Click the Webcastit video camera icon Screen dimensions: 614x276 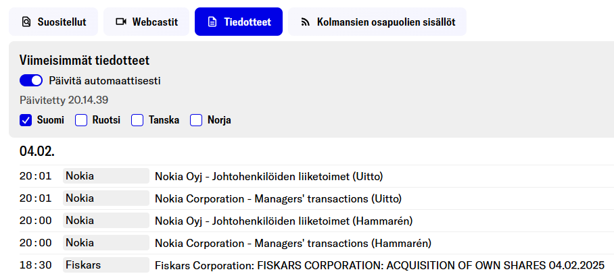(x=121, y=22)
